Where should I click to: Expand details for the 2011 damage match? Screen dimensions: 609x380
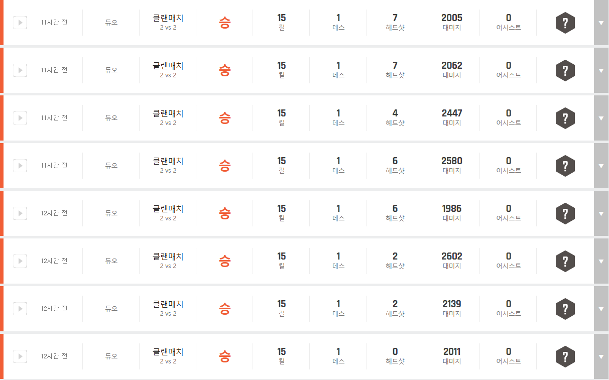[601, 357]
